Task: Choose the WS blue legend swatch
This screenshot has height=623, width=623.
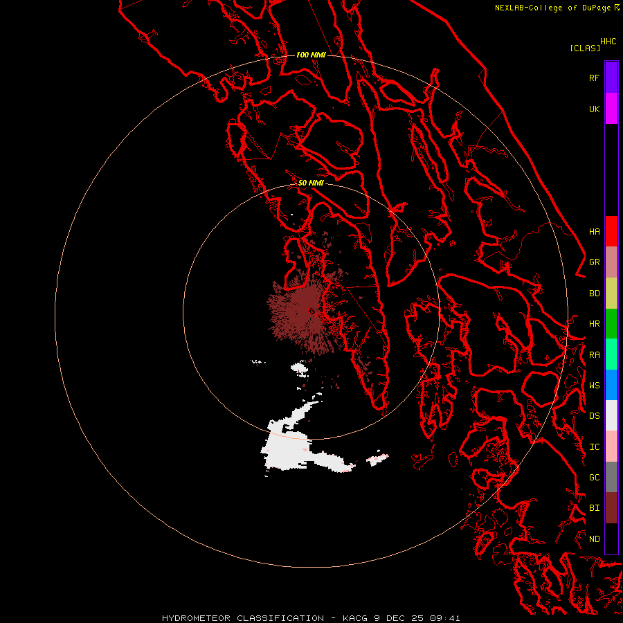Action: [x=611, y=385]
